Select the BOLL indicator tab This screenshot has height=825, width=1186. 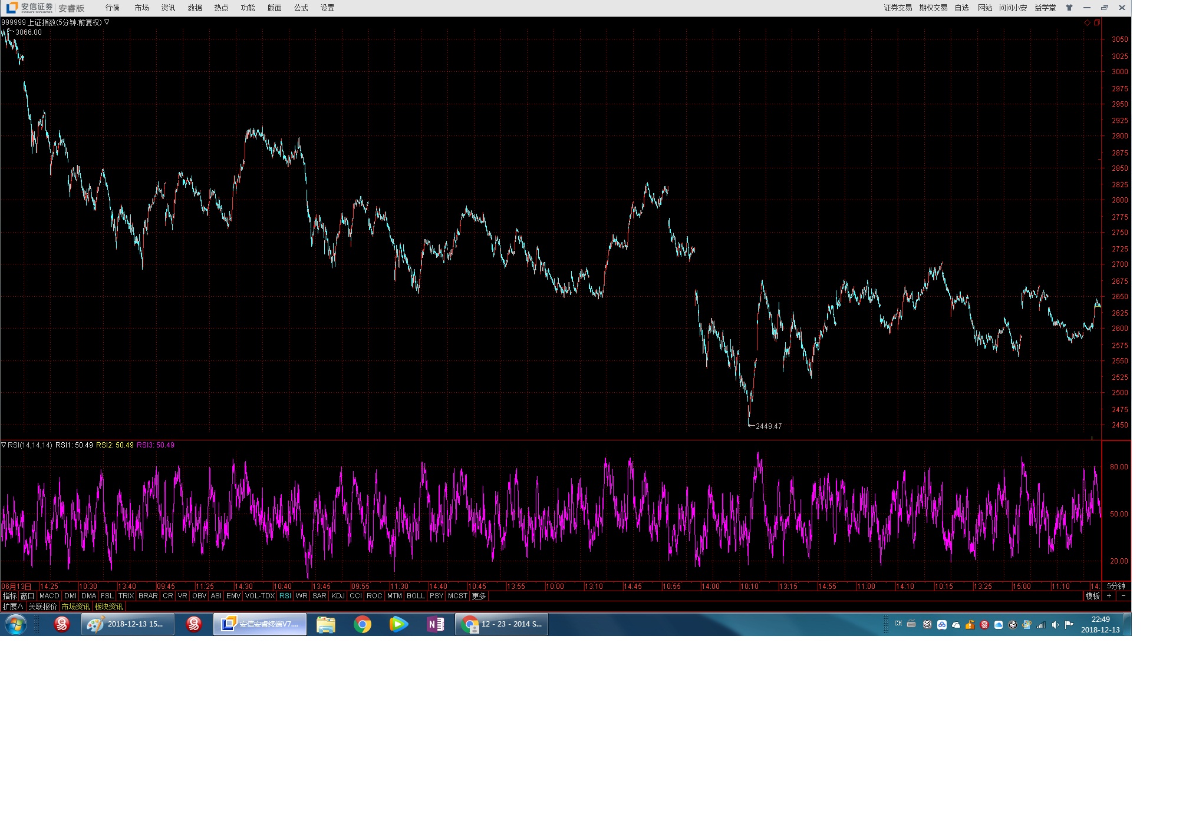click(416, 596)
